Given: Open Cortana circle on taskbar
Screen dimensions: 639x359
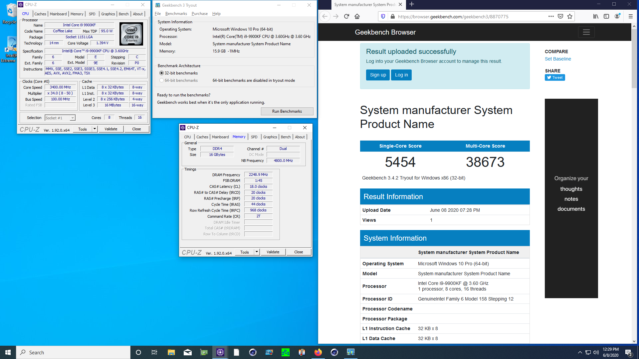Looking at the screenshot, I should click(x=138, y=352).
